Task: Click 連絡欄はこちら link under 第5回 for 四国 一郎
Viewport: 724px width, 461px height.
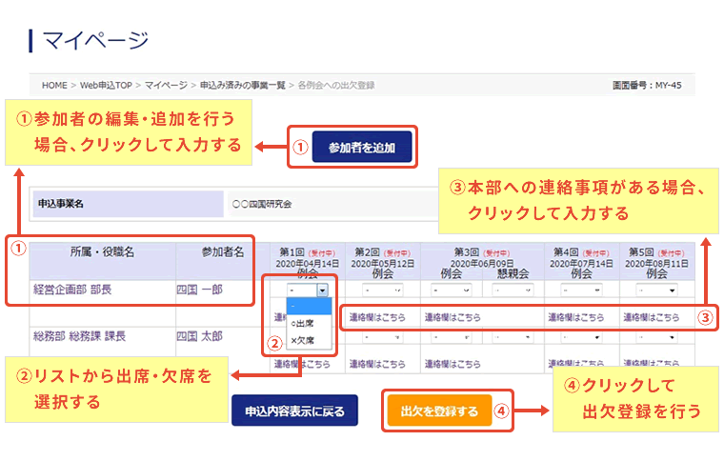Action: click(x=652, y=317)
